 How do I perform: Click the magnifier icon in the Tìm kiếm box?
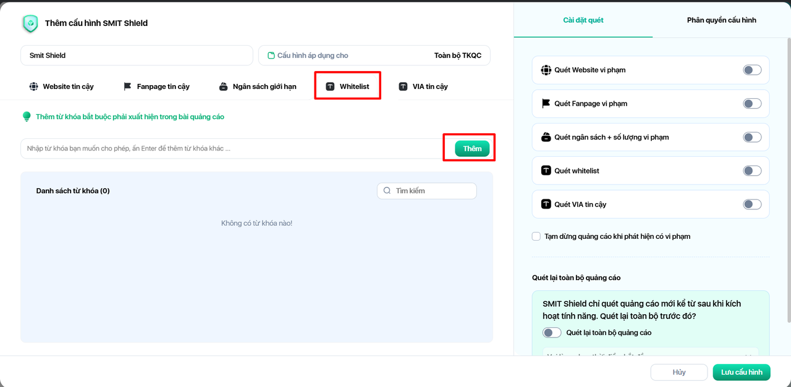click(x=387, y=191)
